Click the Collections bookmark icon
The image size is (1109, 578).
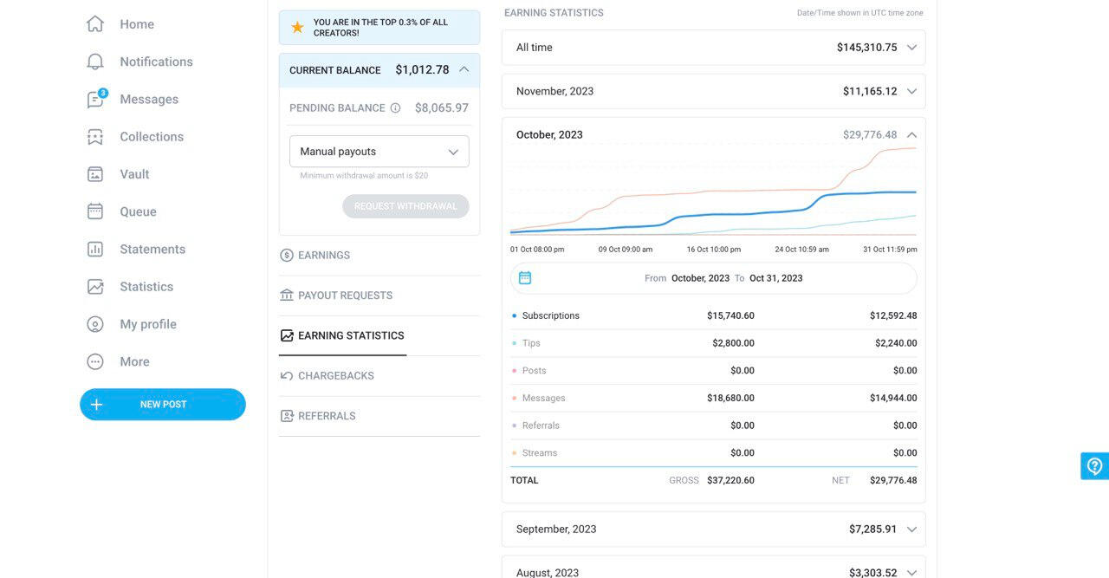coord(95,137)
